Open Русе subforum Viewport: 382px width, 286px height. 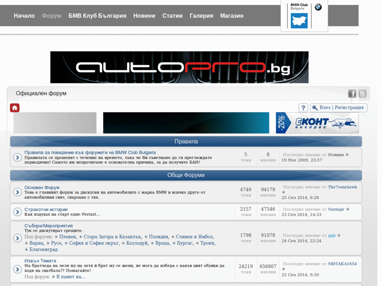coord(56,243)
